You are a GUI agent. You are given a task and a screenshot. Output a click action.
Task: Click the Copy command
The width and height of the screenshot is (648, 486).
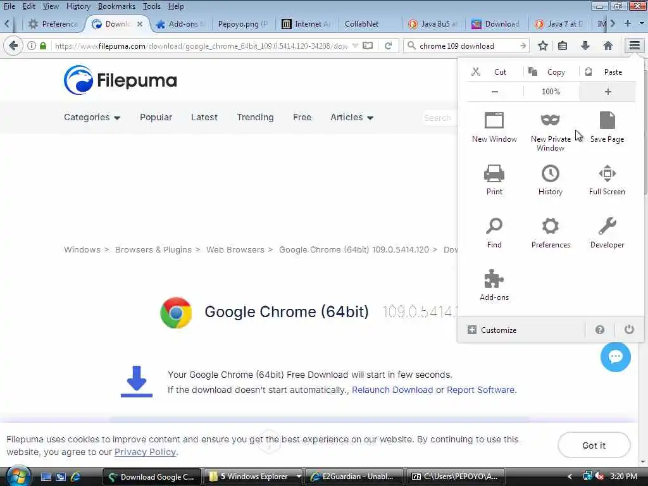pos(551,72)
